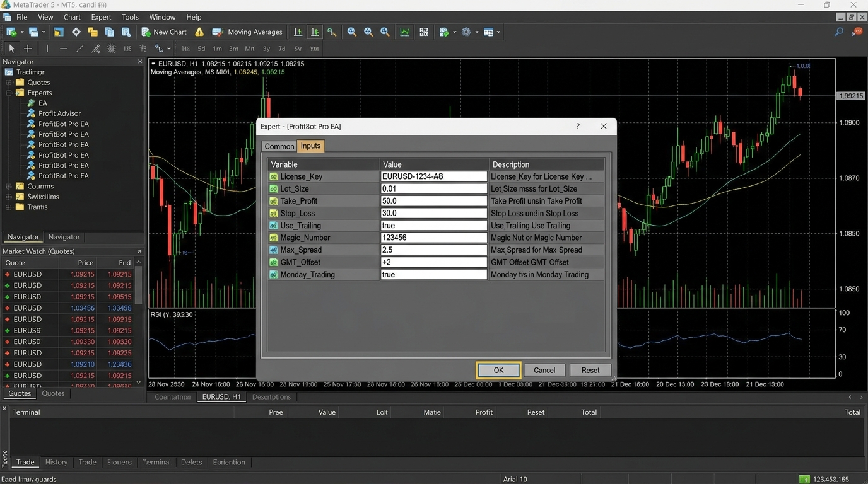Click the white QR-like grid toolbar icon
The width and height of the screenshot is (868, 484).
pyautogui.click(x=424, y=32)
